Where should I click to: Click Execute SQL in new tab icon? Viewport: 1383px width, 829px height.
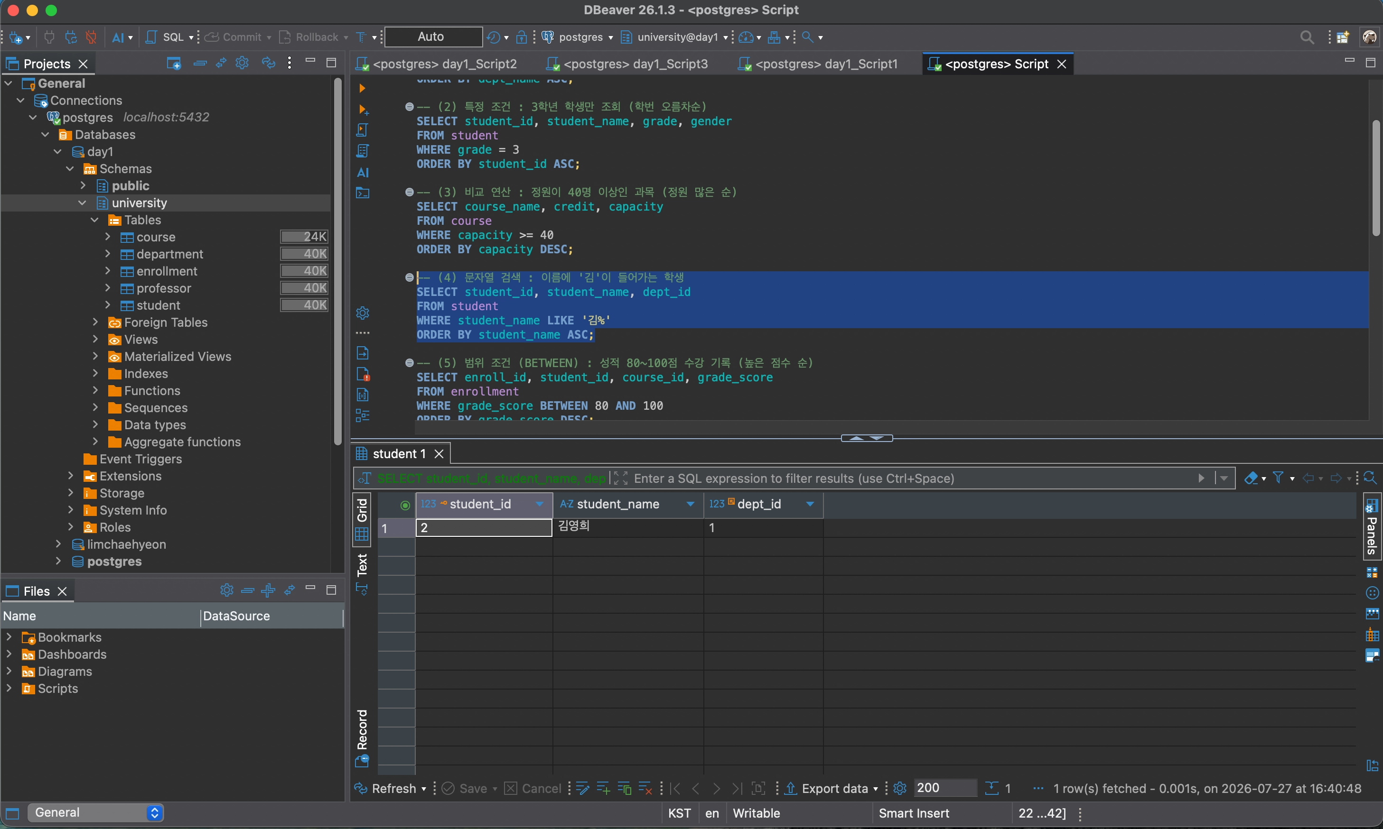[x=363, y=110]
